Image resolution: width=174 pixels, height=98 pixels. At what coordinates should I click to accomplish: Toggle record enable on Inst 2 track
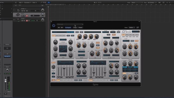(x=27, y=16)
